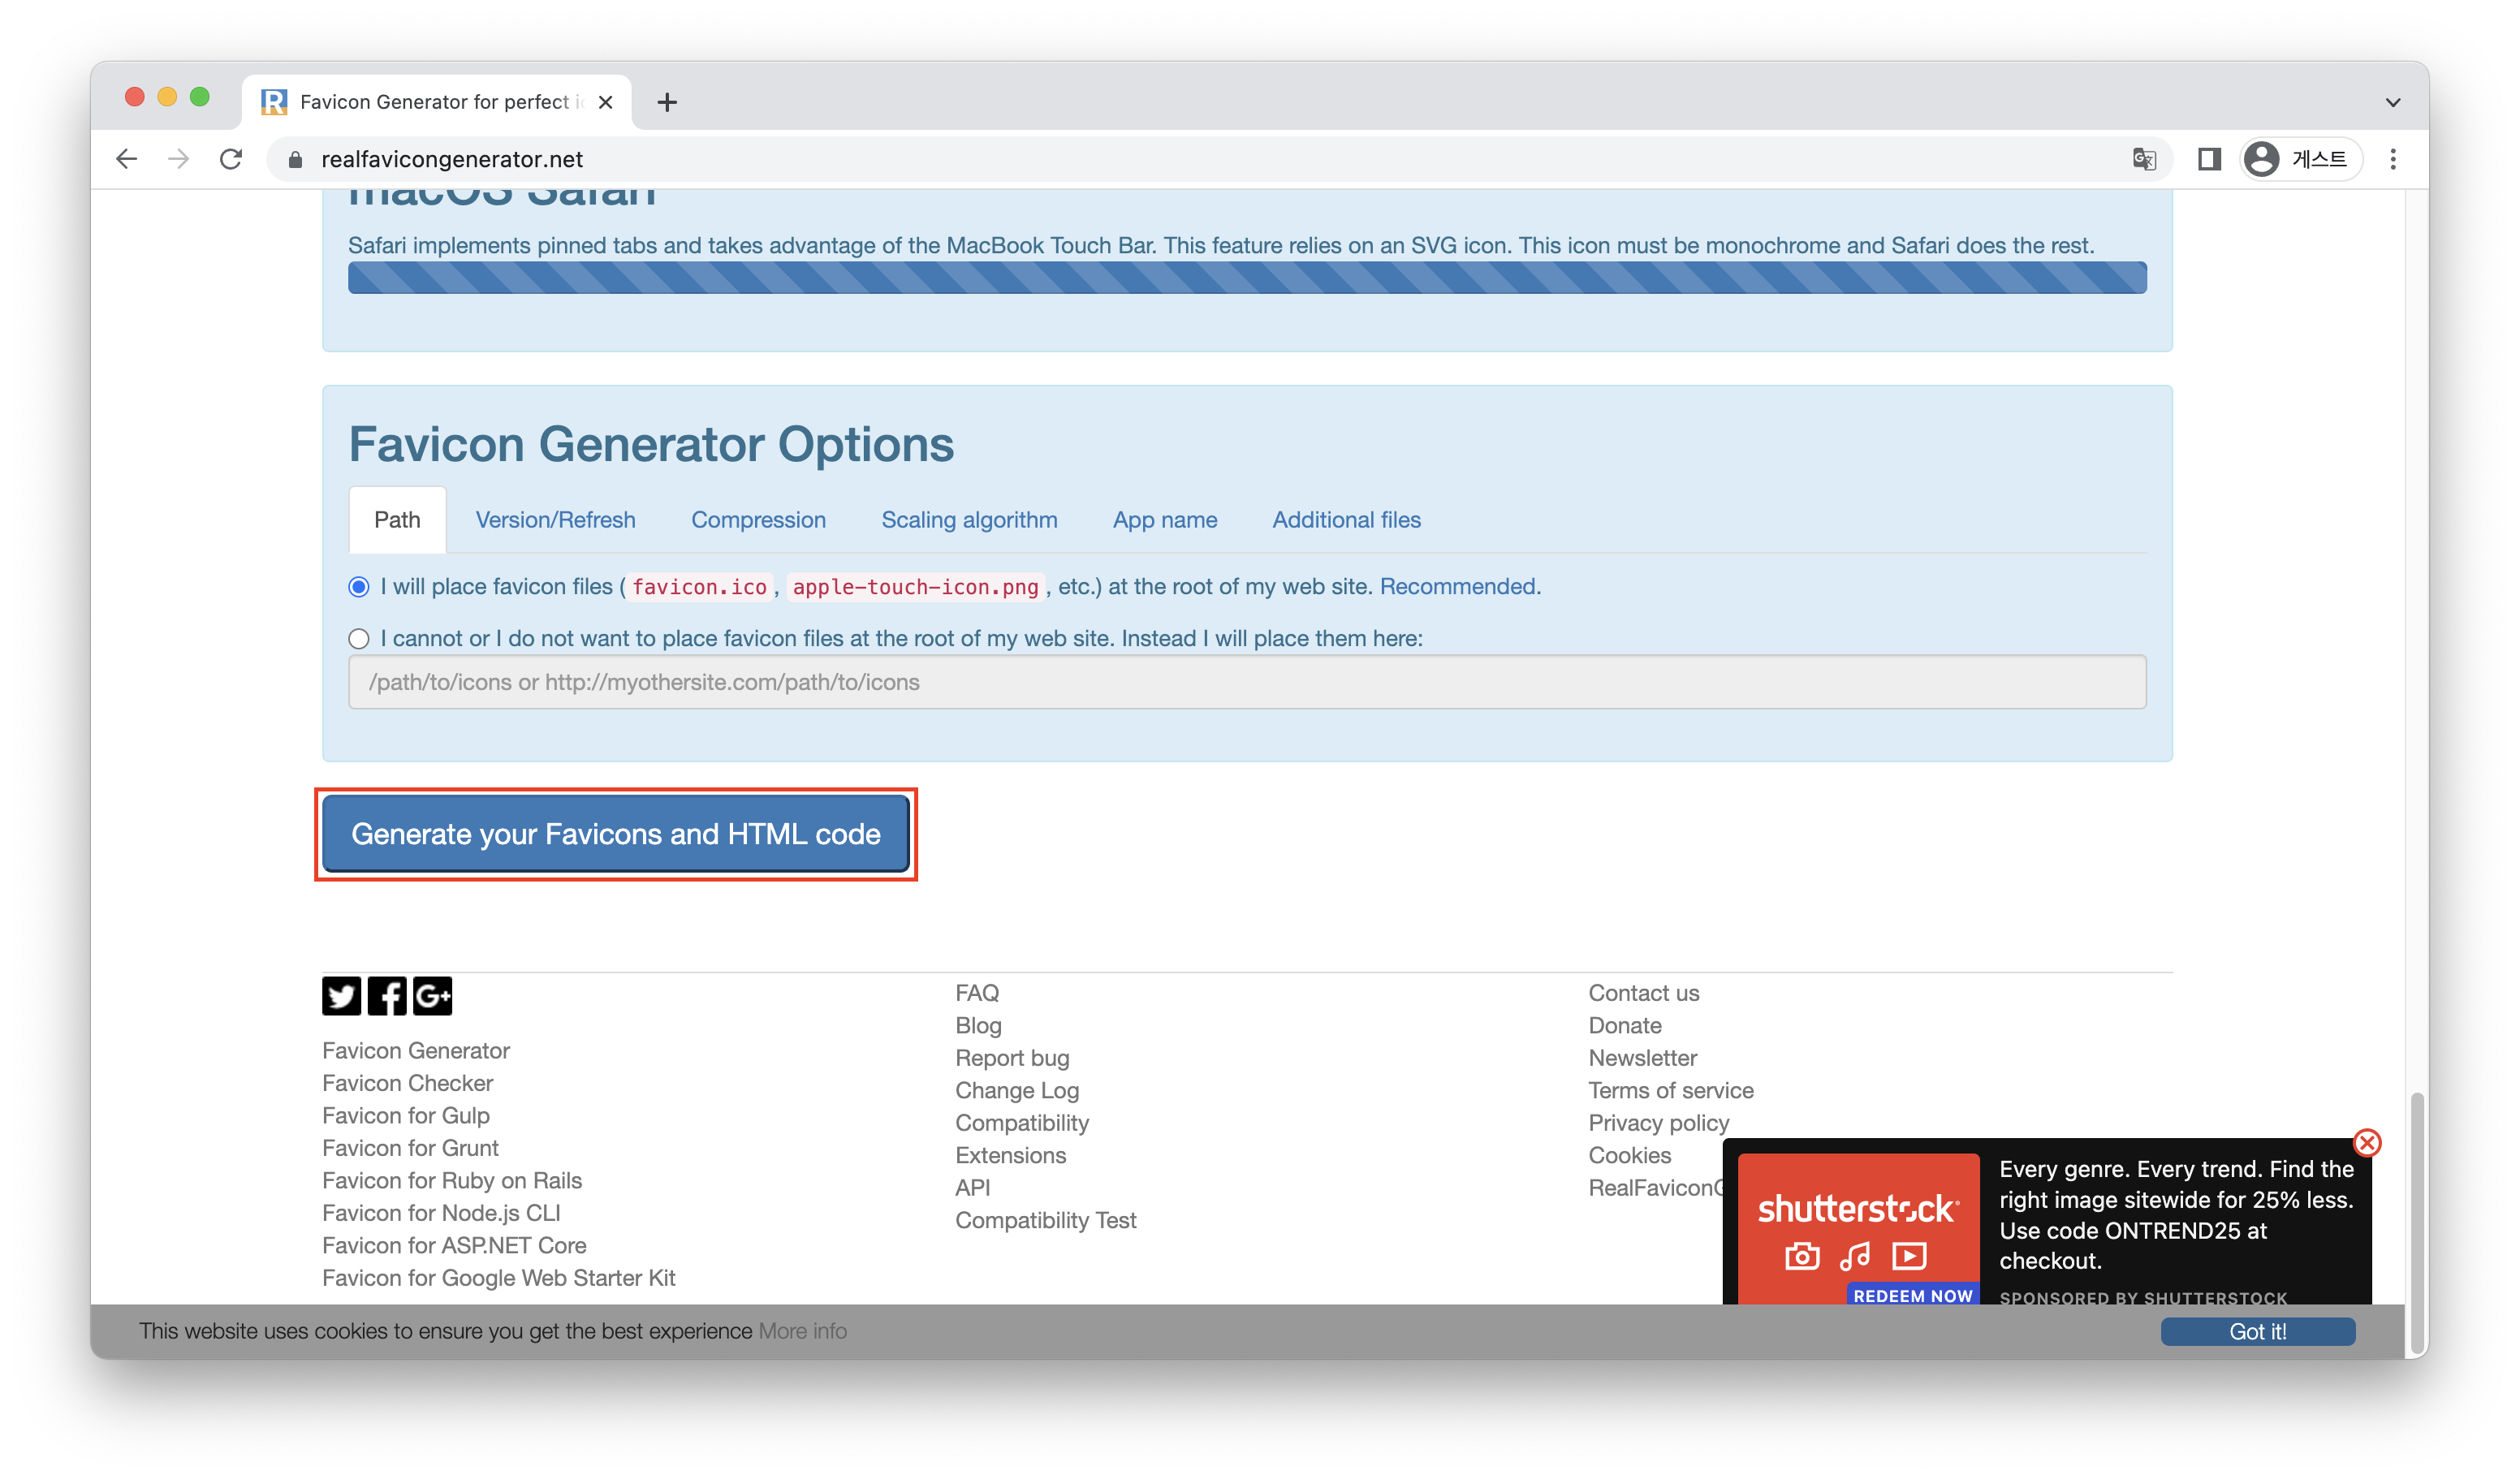Open the Compatibility Test link
The height and width of the screenshot is (1479, 2520).
(x=1045, y=1220)
